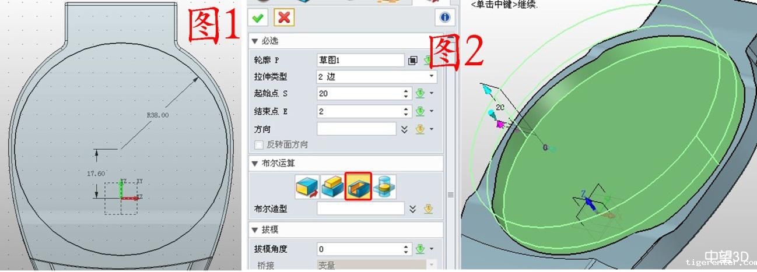Cancel the operation with the red X
Screen dimensions: 757x272
point(284,17)
